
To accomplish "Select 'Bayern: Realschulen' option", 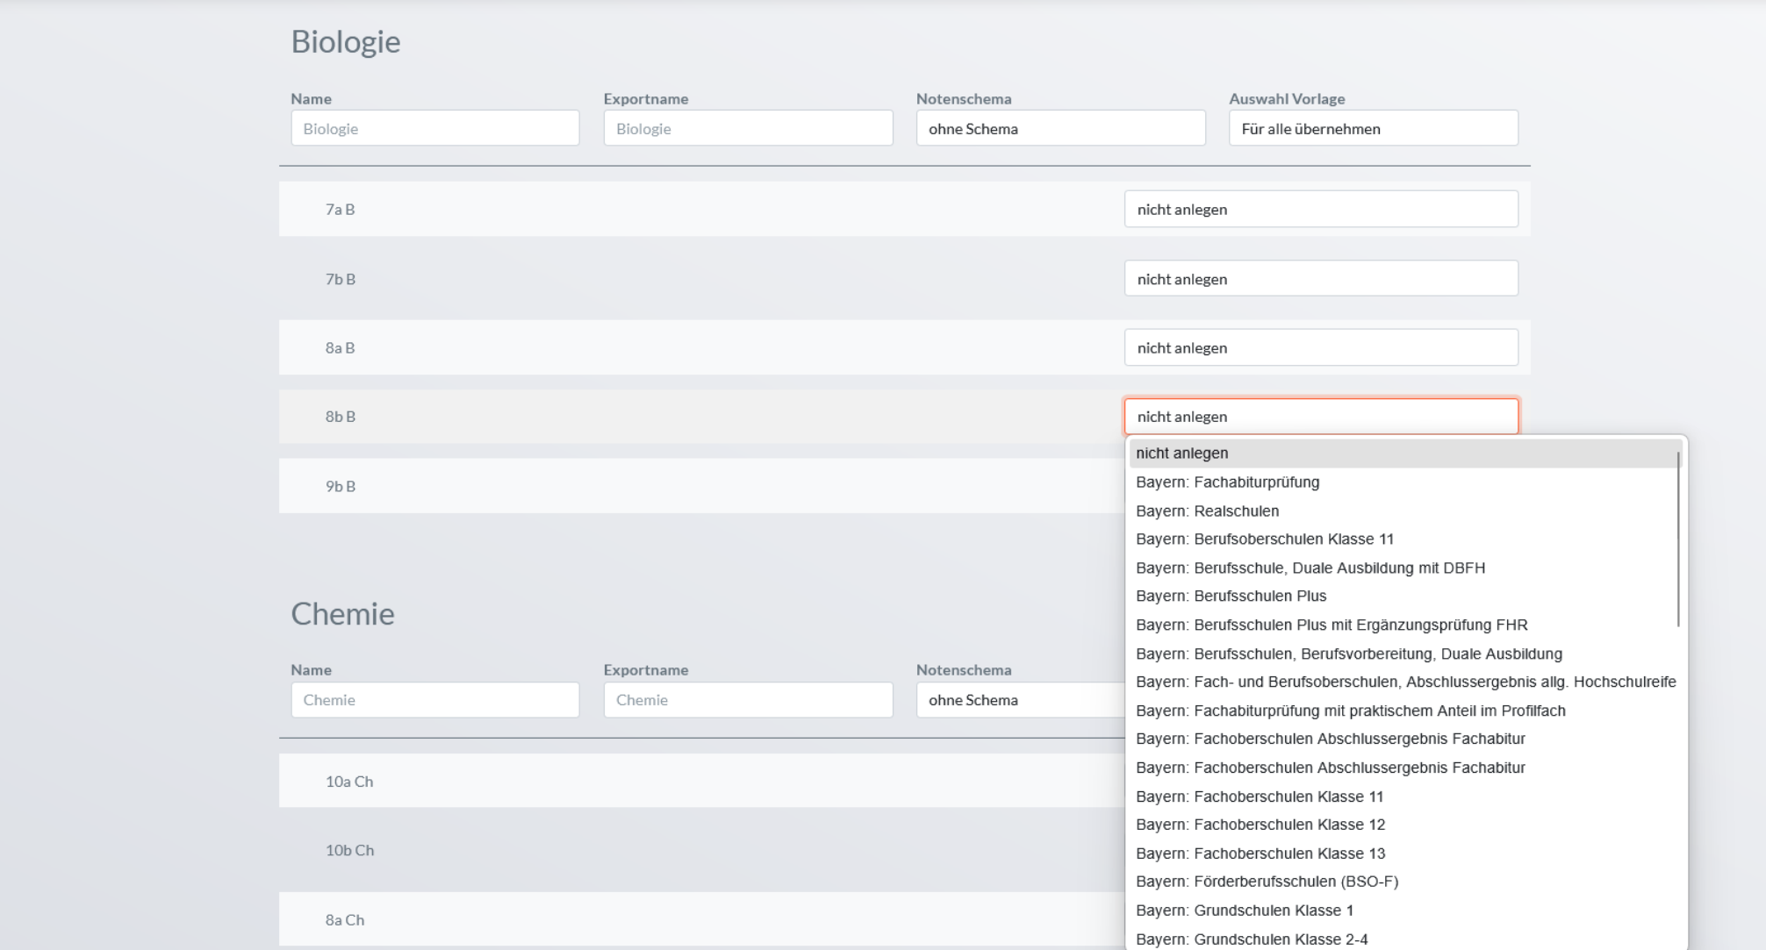I will 1207,511.
